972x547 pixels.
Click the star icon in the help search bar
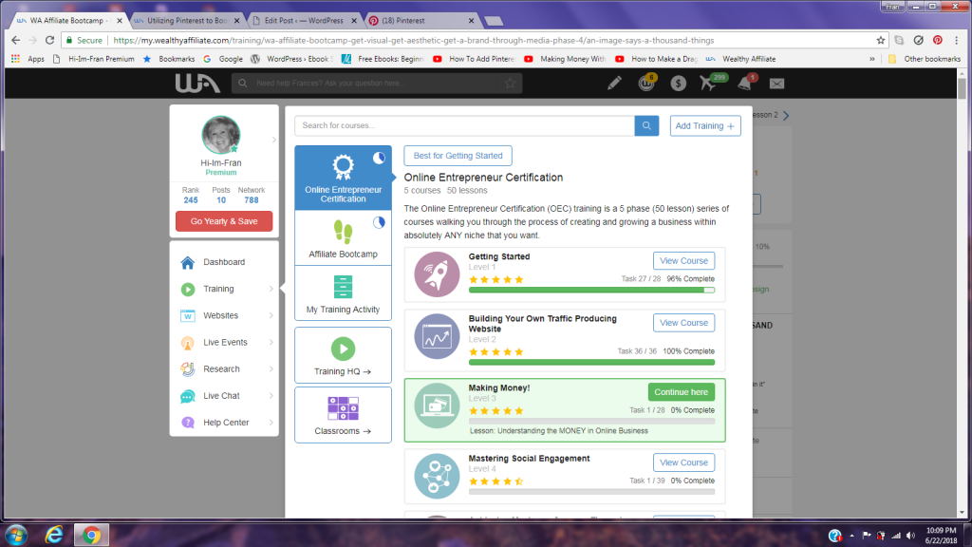[510, 84]
